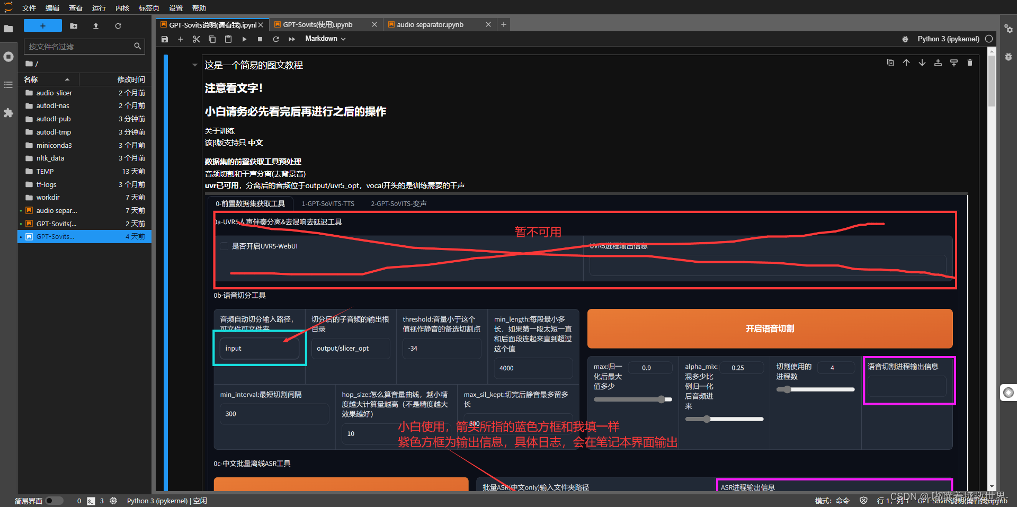The image size is (1017, 507).
Task: Run the selected cell
Action: pos(244,39)
